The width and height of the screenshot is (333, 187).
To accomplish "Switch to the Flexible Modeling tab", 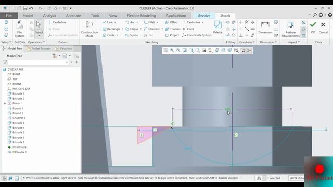I will pos(141,16).
